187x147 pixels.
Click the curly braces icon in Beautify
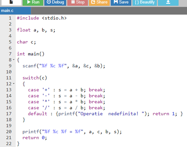[x=137, y=2]
